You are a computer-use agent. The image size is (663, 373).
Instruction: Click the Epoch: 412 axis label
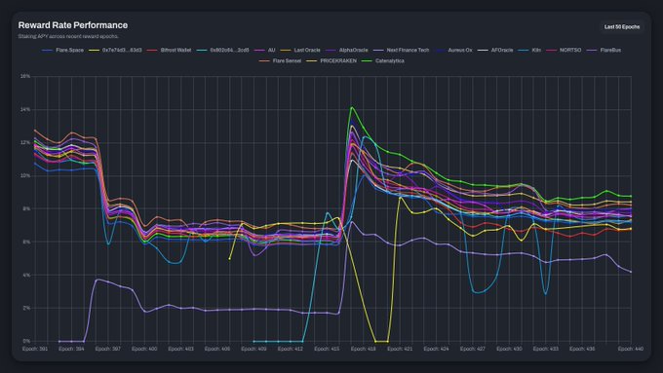tap(291, 349)
